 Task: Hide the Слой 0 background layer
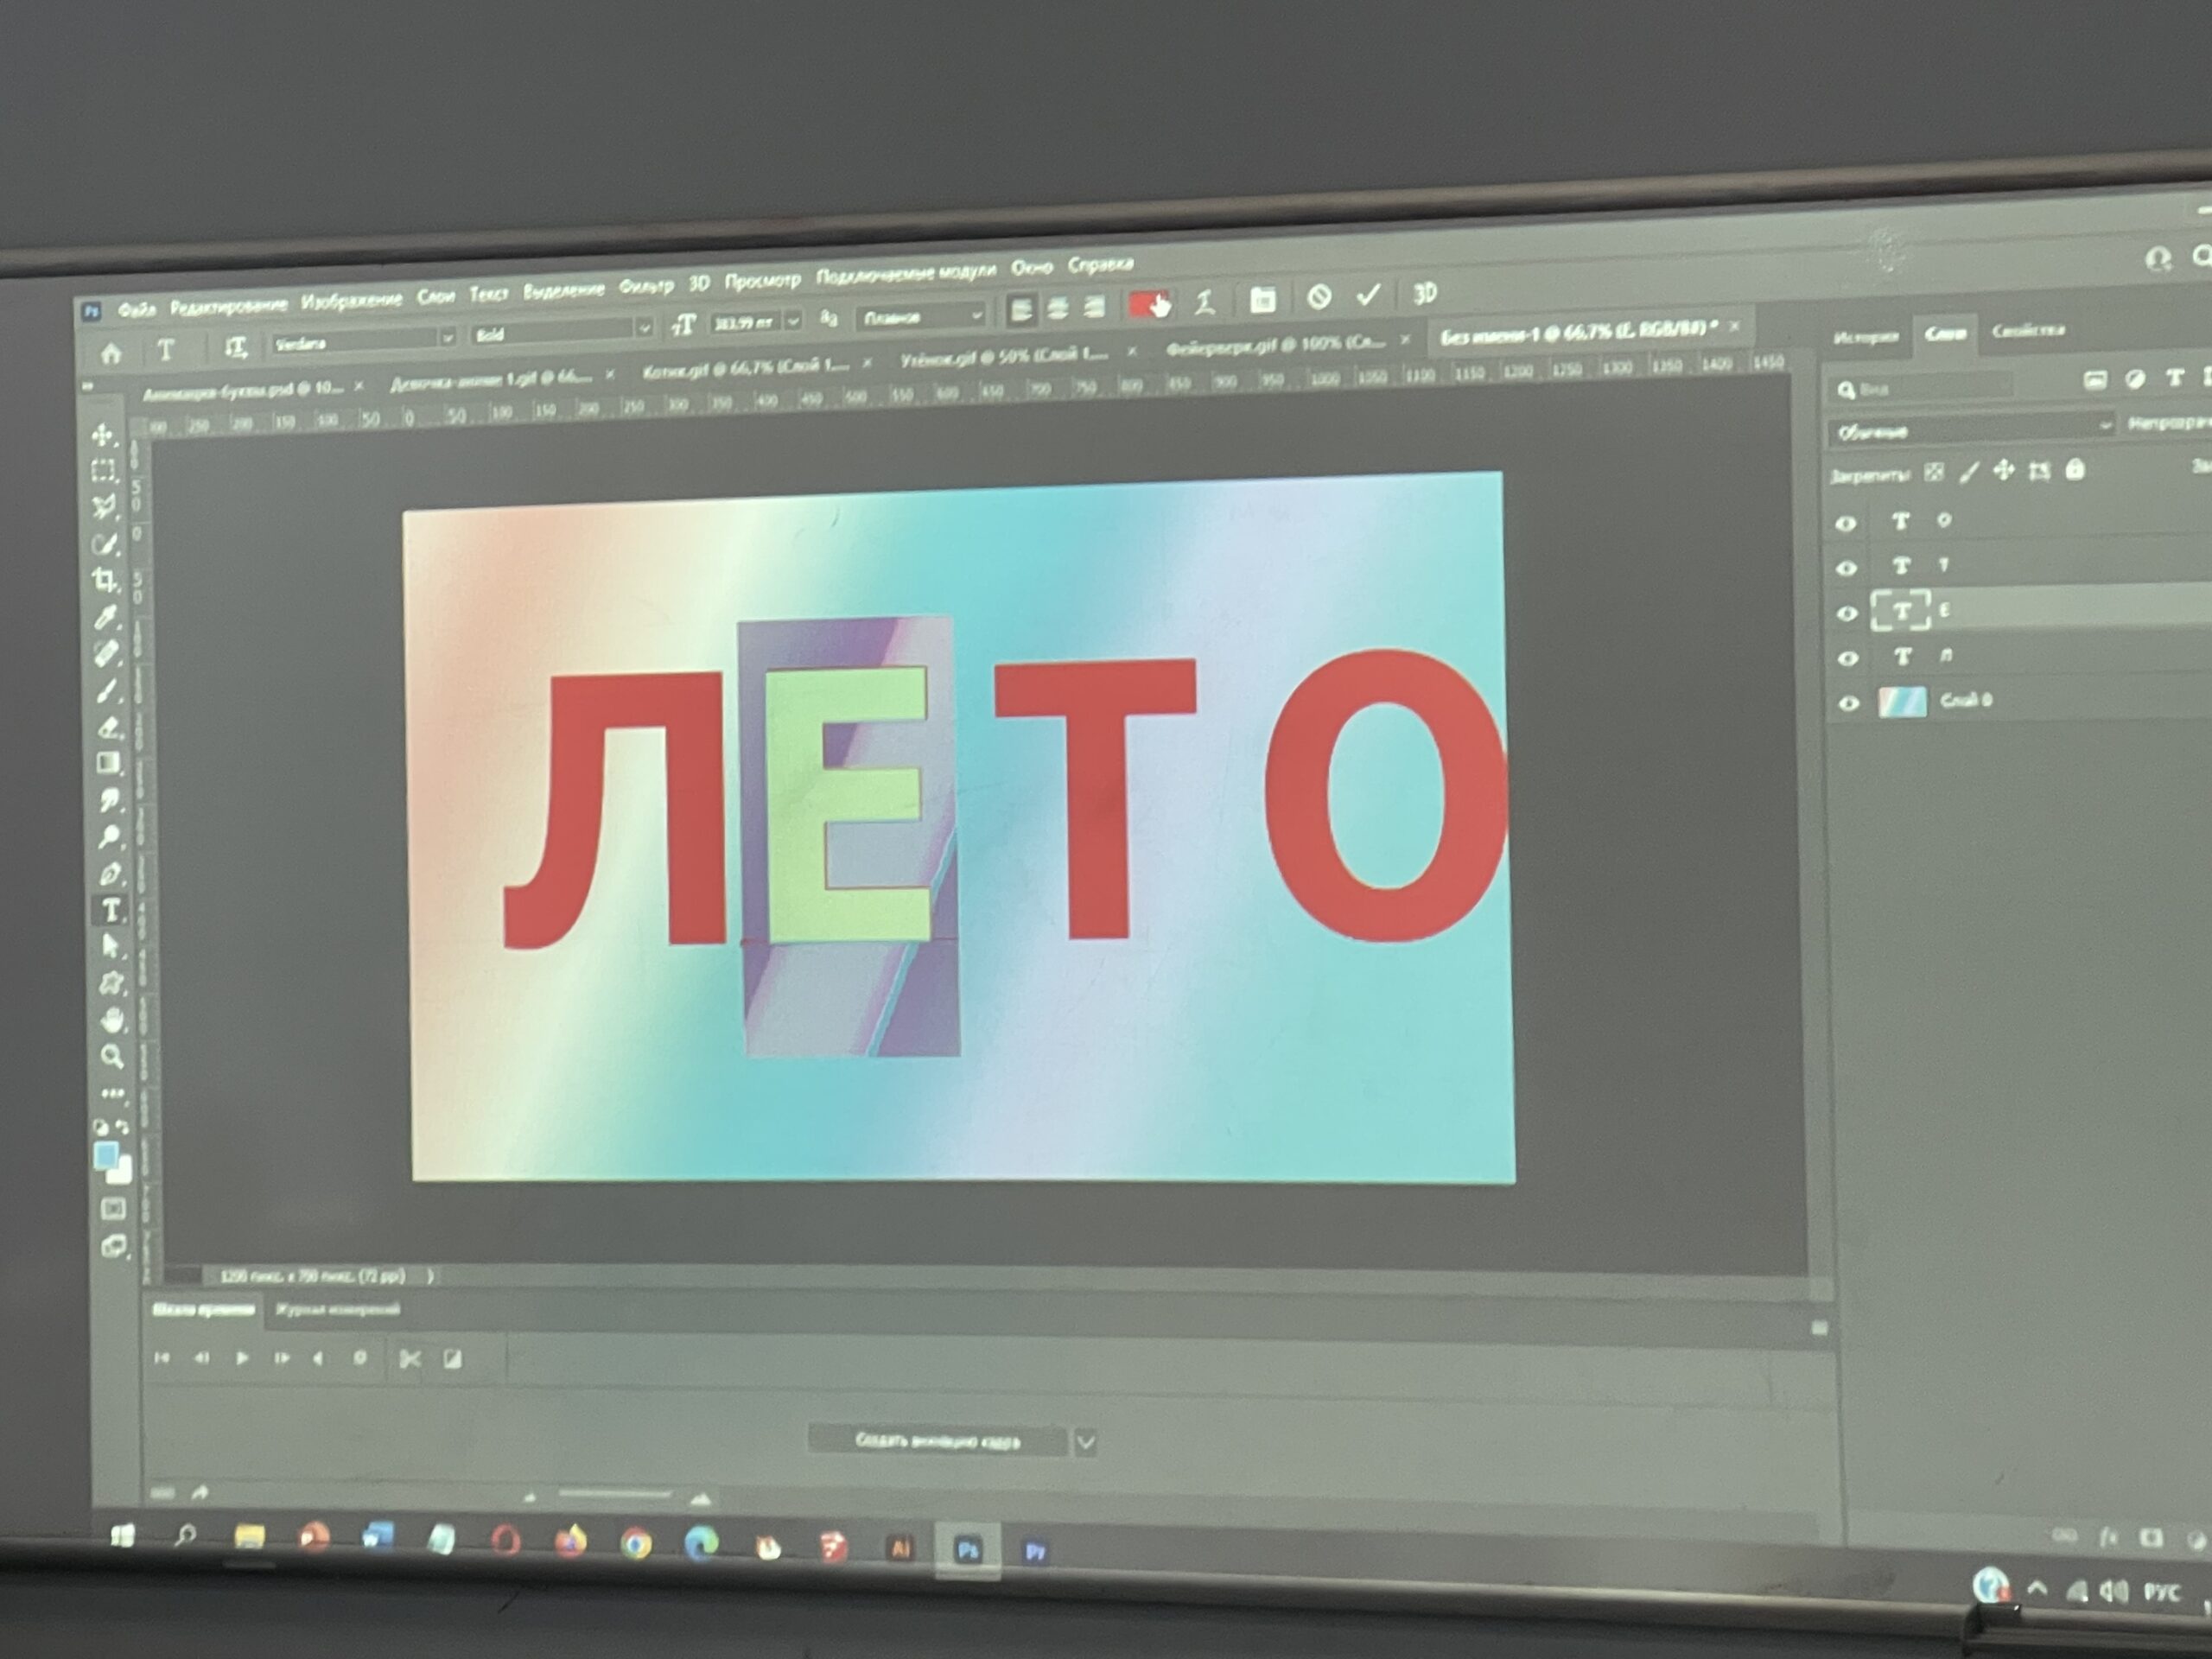(1849, 703)
